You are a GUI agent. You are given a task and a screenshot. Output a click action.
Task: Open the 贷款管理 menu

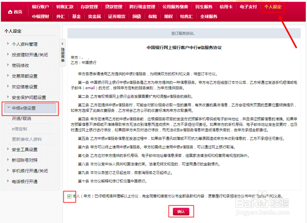coord(114,7)
